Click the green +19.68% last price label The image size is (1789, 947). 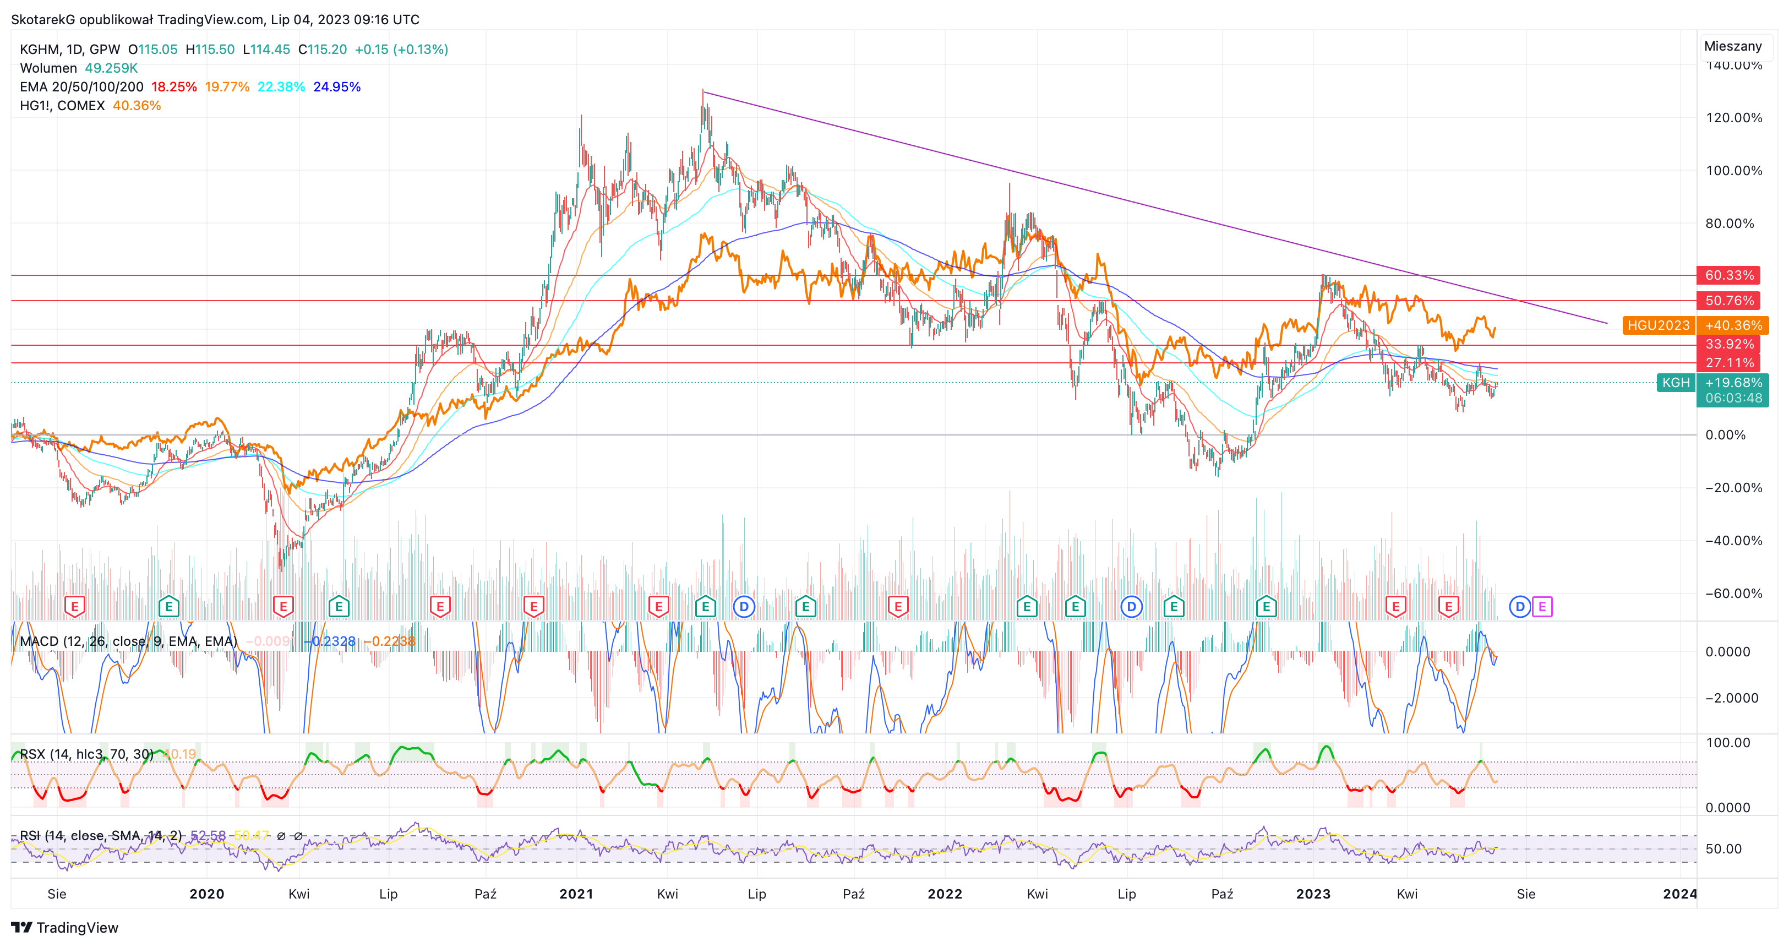[1733, 382]
